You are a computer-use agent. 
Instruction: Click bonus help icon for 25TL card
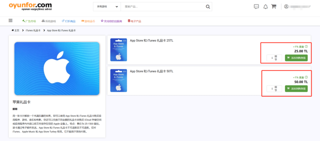(x=306, y=46)
